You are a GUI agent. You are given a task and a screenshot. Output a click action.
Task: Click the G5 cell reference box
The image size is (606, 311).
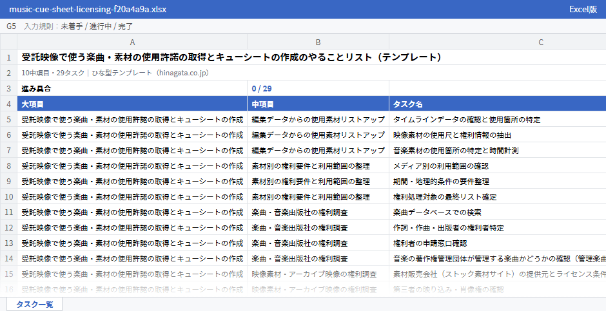coord(11,26)
